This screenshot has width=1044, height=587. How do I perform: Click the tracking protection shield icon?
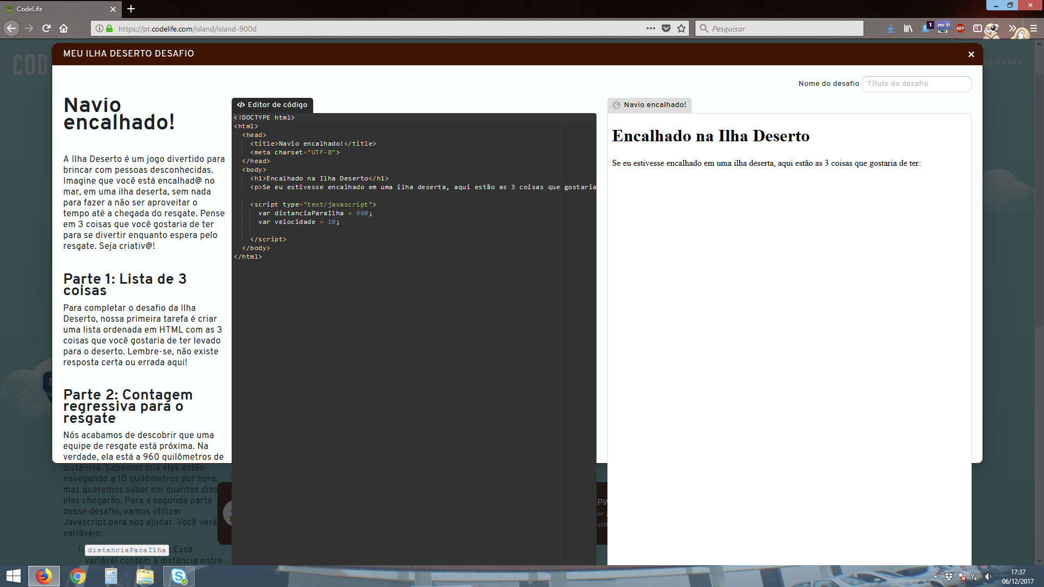tap(666, 28)
